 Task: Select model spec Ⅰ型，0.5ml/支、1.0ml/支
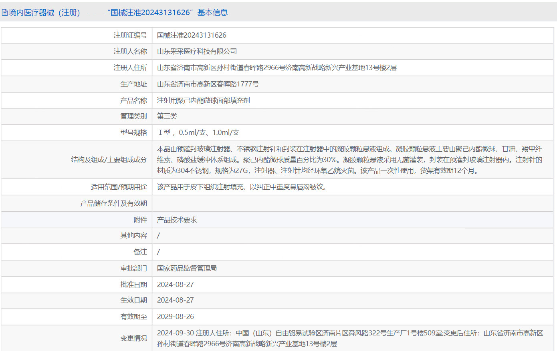198,132
